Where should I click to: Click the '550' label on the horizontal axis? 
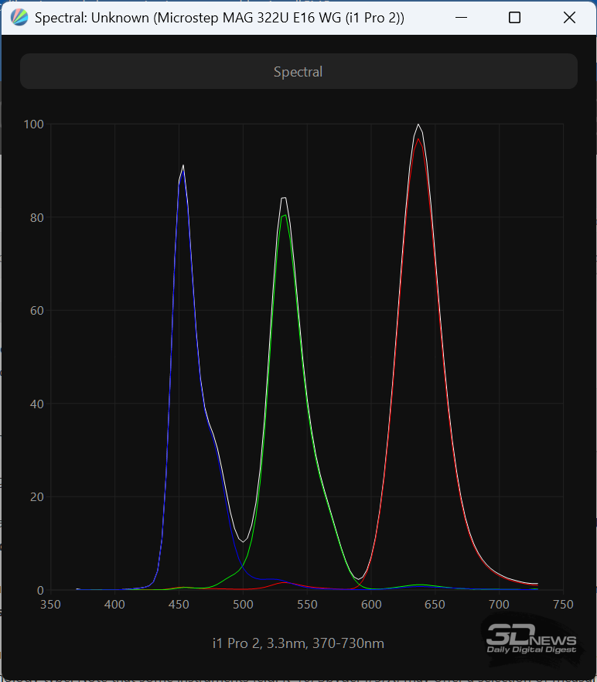pos(307,604)
